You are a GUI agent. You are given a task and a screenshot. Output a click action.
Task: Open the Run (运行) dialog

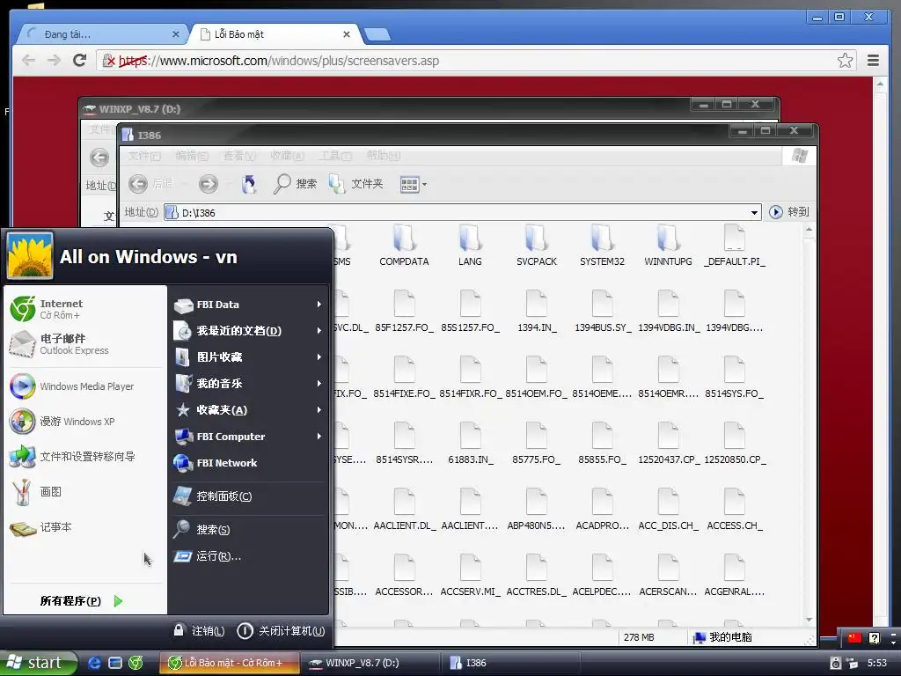point(249,556)
